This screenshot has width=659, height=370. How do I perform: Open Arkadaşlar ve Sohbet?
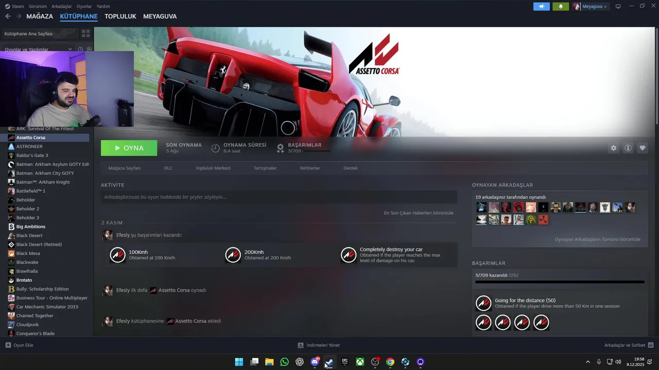629,345
